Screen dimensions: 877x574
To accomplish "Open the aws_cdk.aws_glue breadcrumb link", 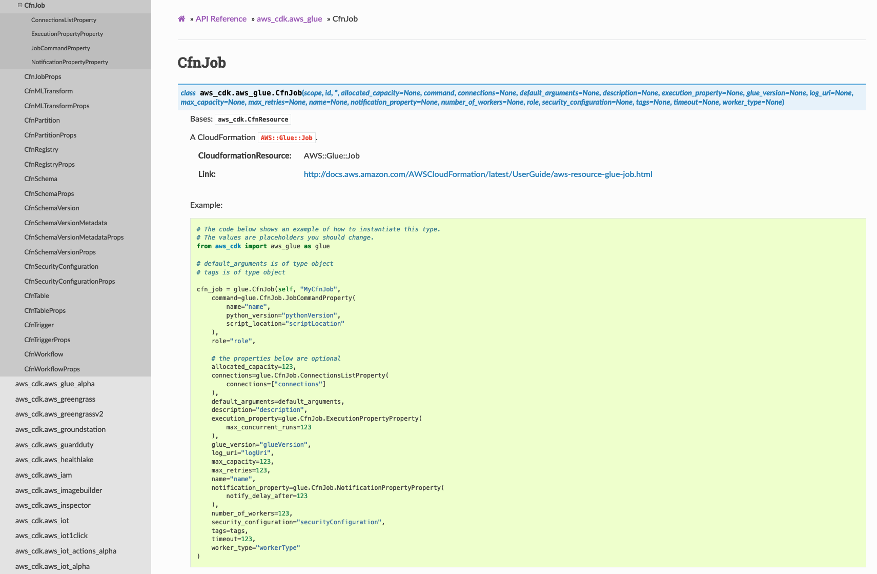I will (x=290, y=19).
